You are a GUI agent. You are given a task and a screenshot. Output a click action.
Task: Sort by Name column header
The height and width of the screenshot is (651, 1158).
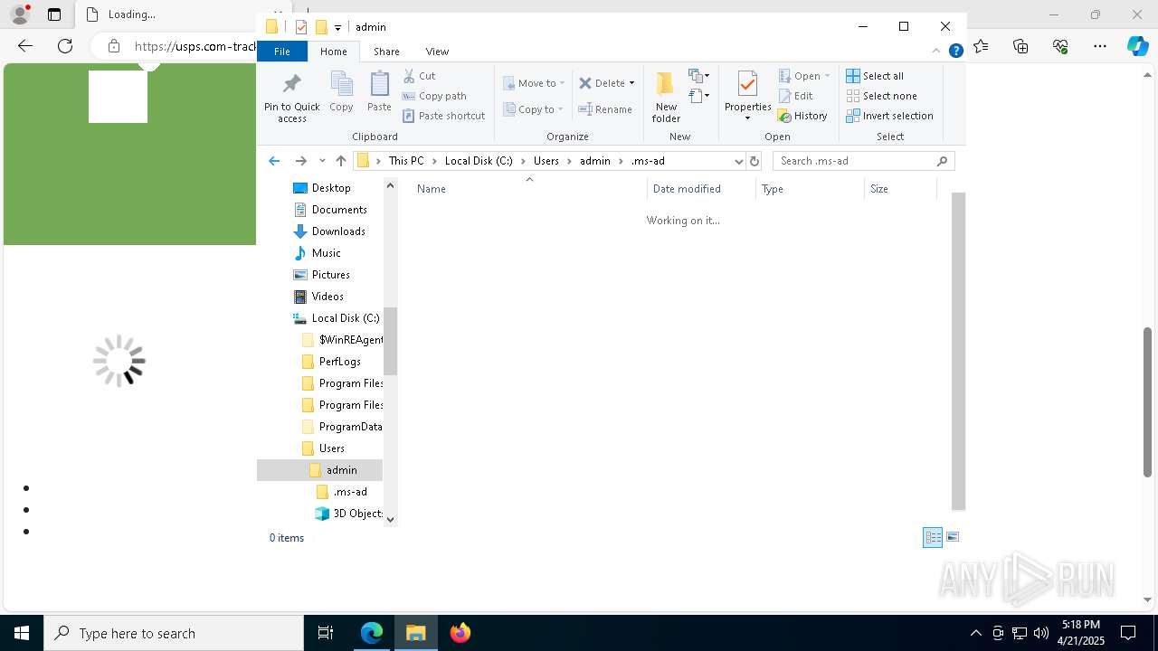point(528,189)
